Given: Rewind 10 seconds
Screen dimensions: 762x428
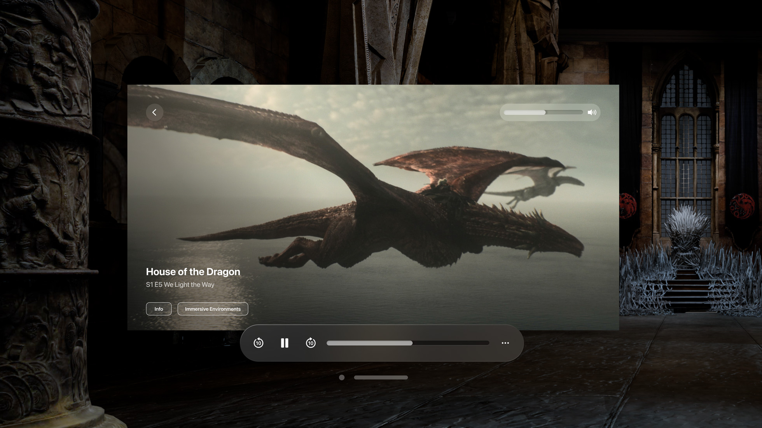Looking at the screenshot, I should [259, 343].
